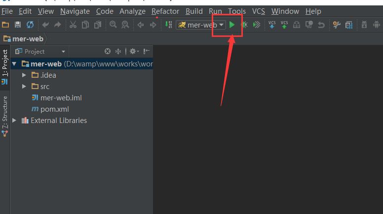Open the File menu
The width and height of the screenshot is (383, 214).
(7, 11)
